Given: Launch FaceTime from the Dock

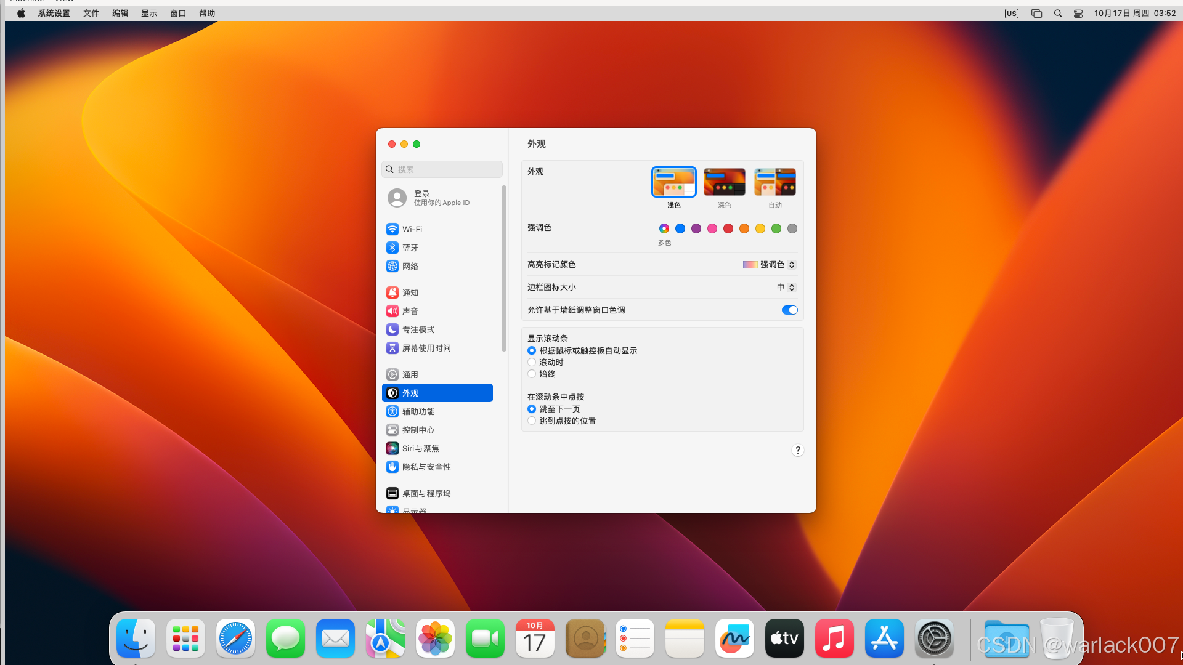Looking at the screenshot, I should point(485,639).
